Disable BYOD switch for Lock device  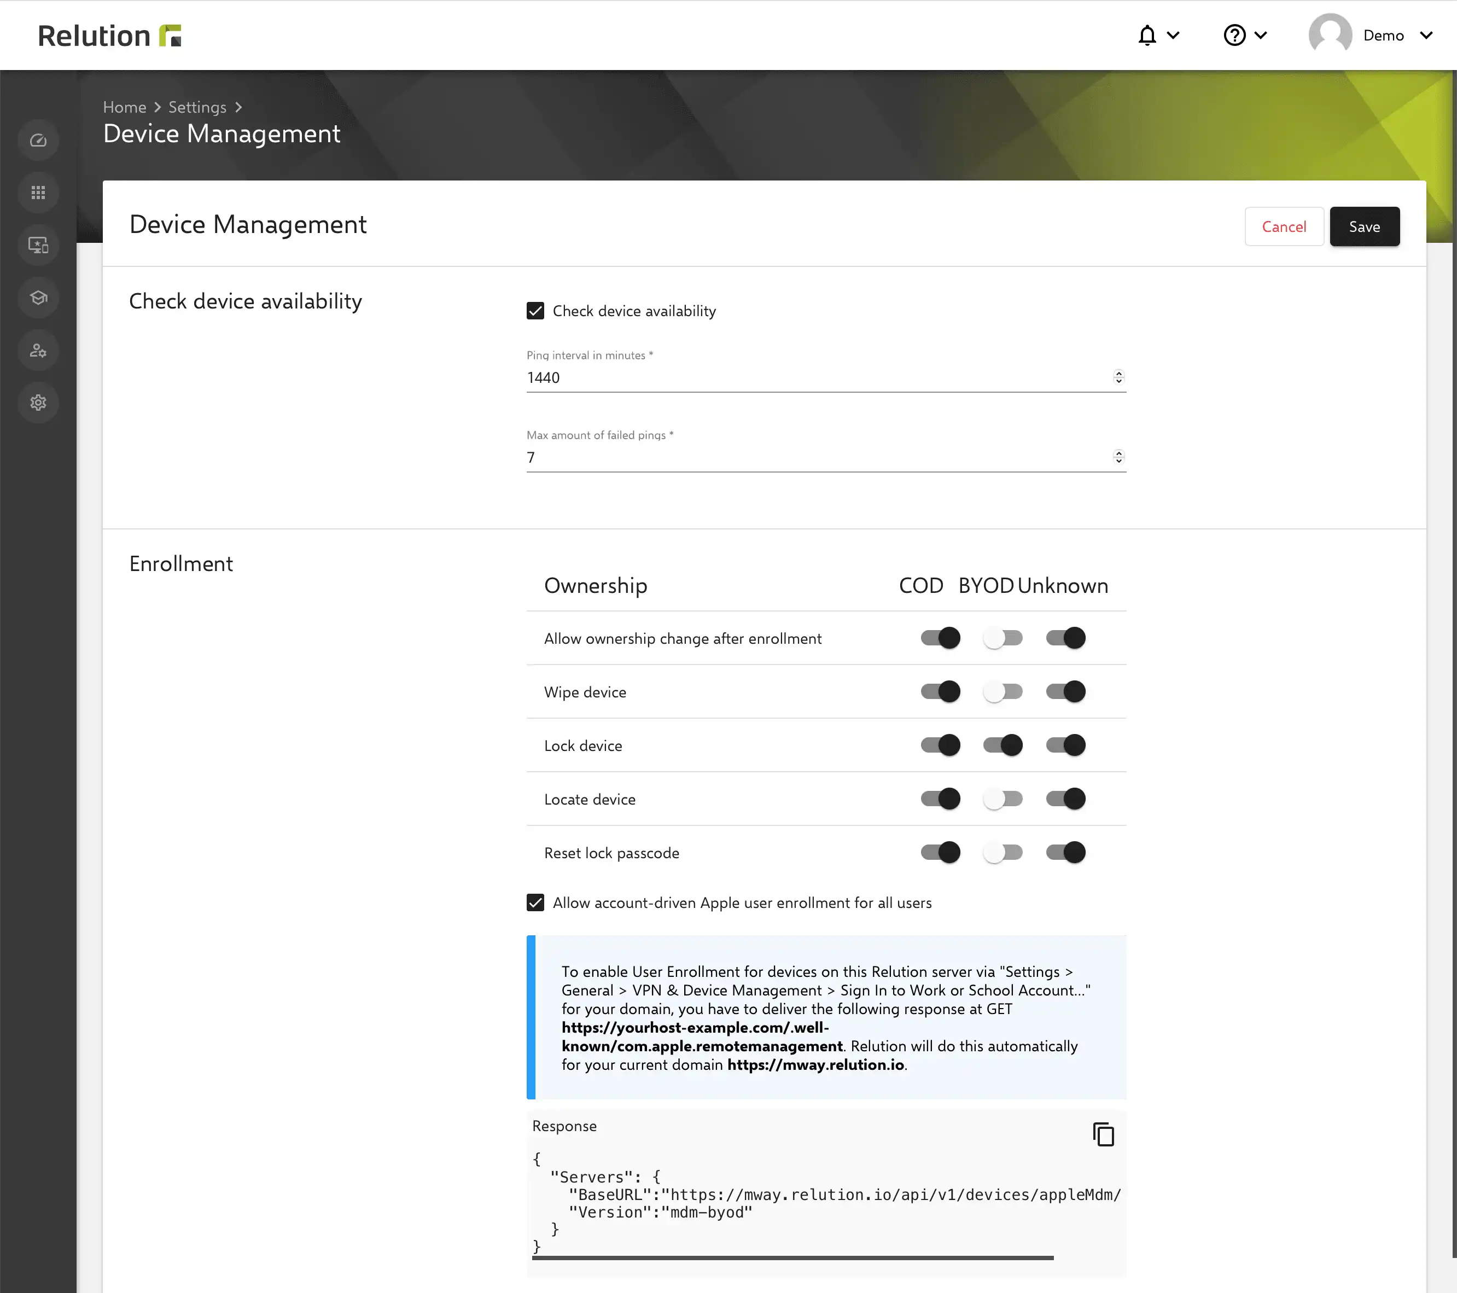coord(1002,745)
